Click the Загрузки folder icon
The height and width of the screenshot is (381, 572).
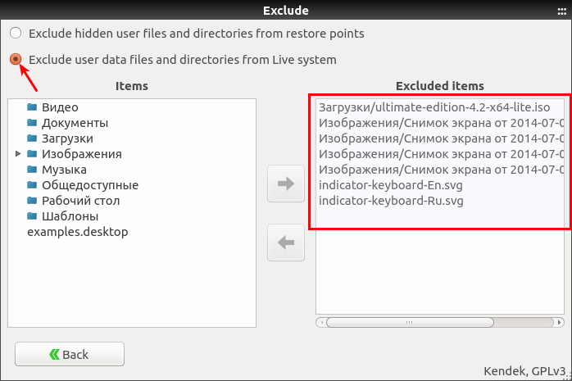[x=32, y=138]
